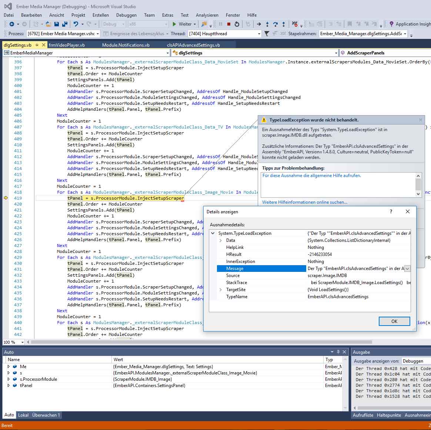Switch to the clsAPIAdvancedSettings.vb tab
Viewport: 431px width, 430px height.
194,45
